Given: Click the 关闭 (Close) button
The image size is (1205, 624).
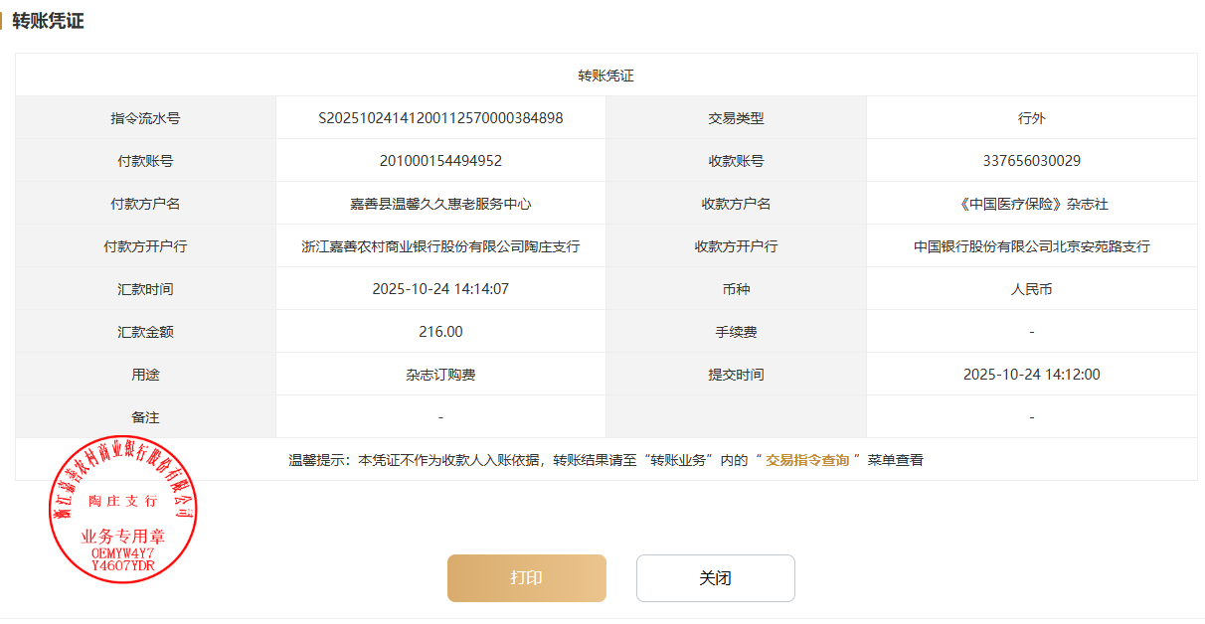Looking at the screenshot, I should pos(715,578).
